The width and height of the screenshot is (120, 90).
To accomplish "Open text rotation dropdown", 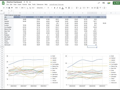I will coord(88,8).
